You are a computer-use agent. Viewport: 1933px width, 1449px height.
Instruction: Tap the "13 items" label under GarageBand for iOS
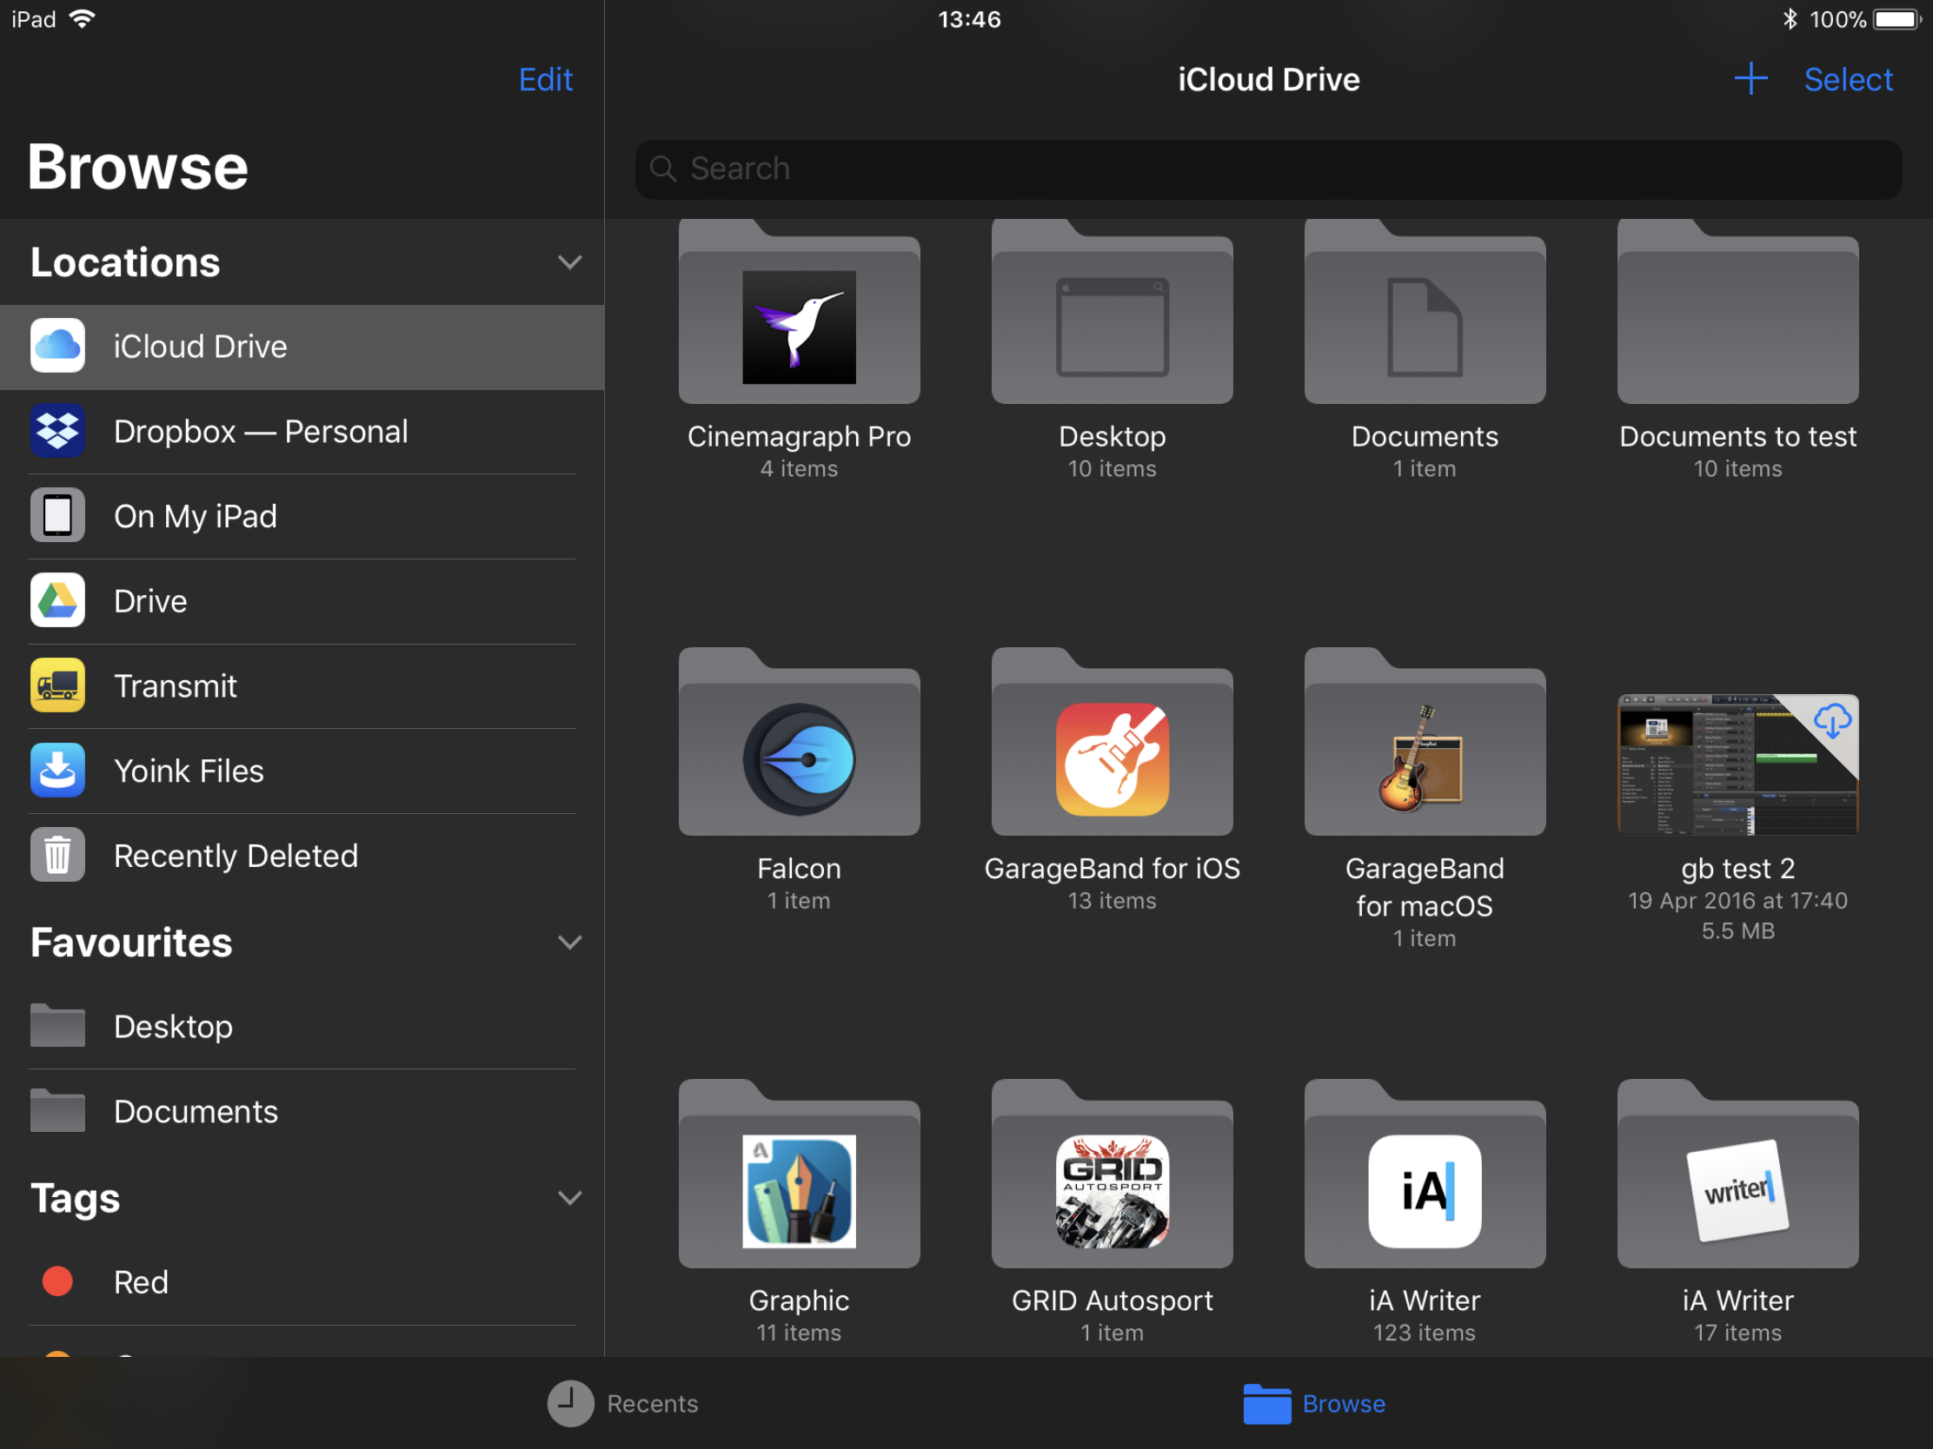pyautogui.click(x=1112, y=901)
